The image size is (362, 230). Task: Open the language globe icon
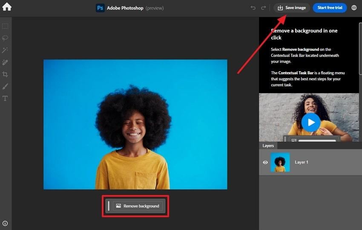coord(354,8)
